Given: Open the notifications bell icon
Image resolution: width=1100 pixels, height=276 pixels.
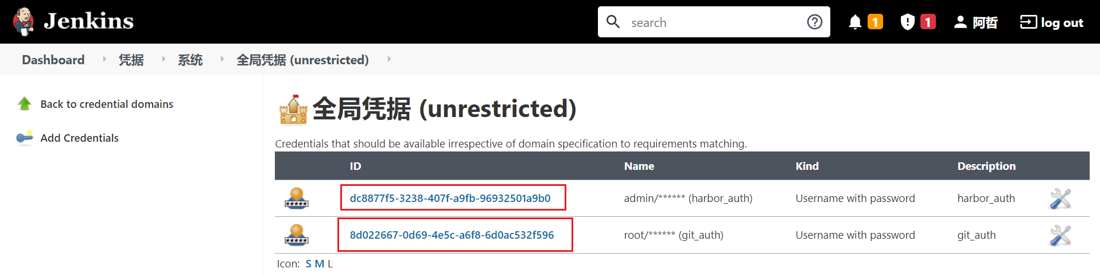Looking at the screenshot, I should (x=855, y=22).
